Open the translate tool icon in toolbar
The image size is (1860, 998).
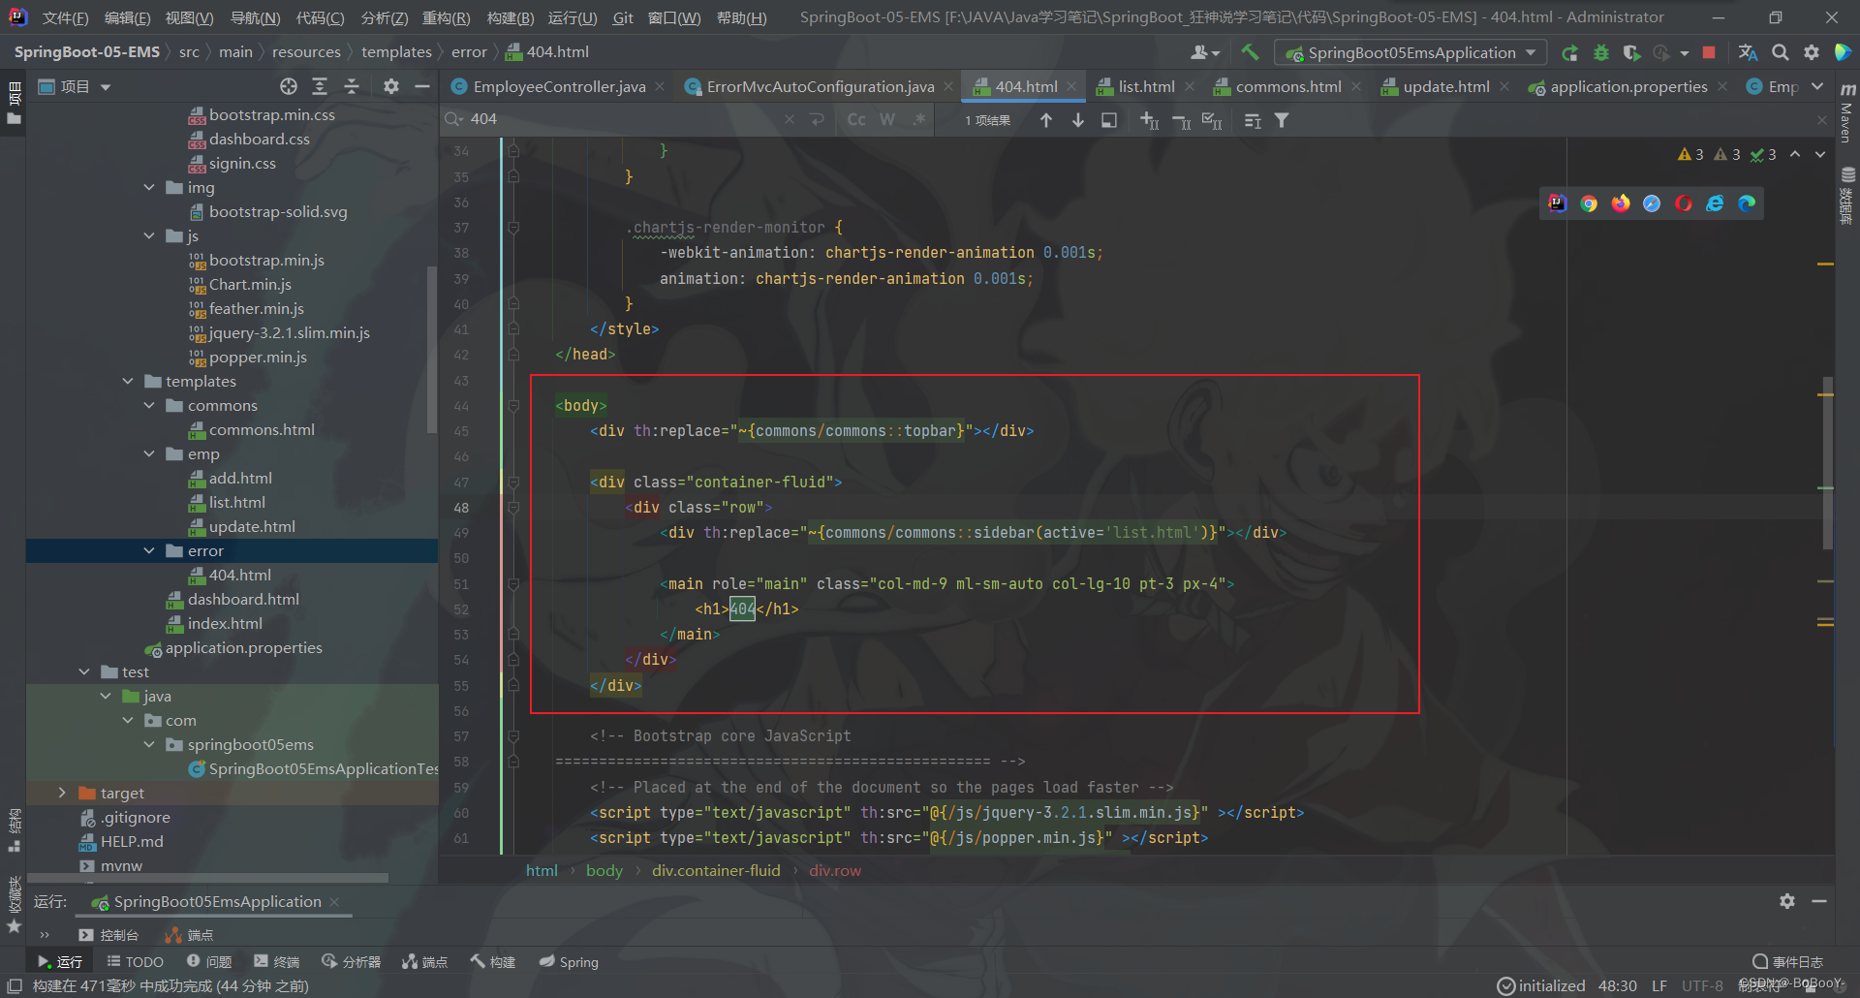[1748, 52]
